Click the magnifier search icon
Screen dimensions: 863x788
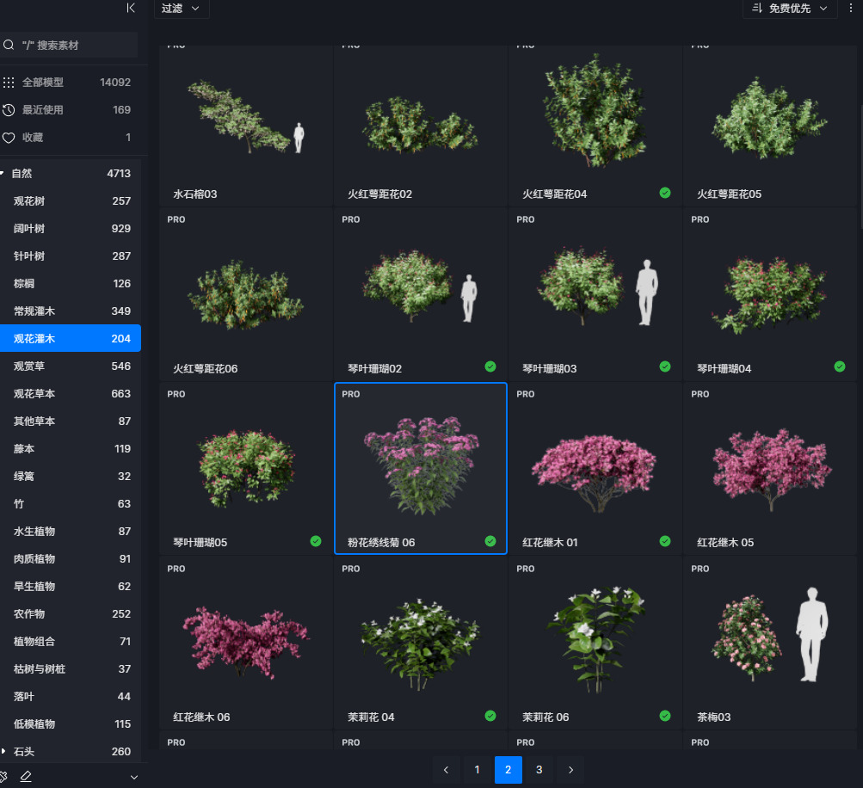(x=9, y=45)
